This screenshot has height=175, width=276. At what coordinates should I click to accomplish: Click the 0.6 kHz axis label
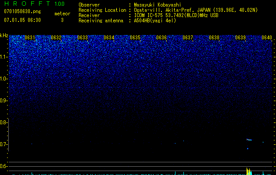tap(4, 166)
